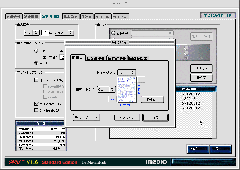The width and height of the screenshot is (240, 170).
Task: Click the form layout preview thumbnail
Action: 127,90
